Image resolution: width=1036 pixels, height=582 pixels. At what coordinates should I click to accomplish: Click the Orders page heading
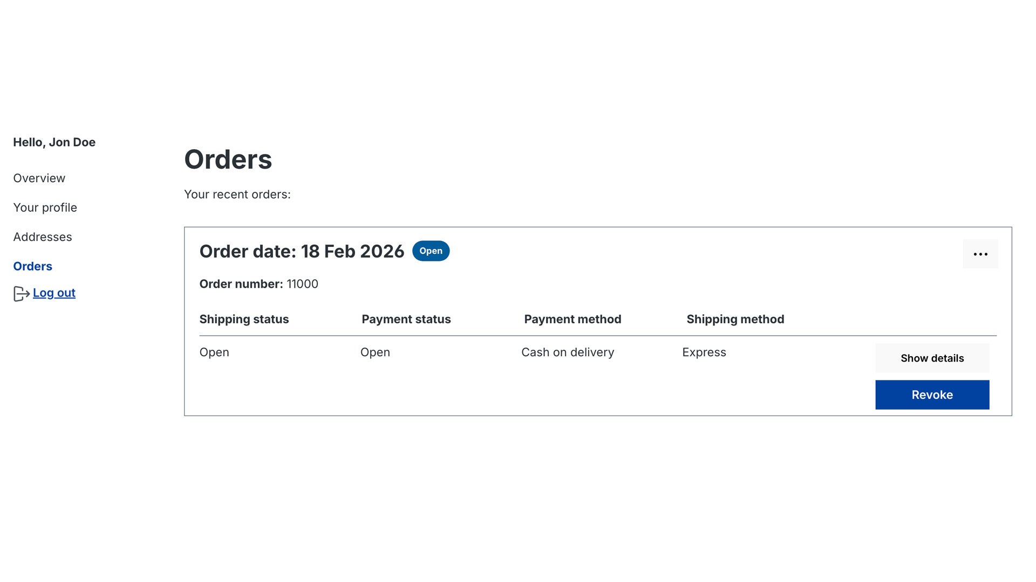click(x=228, y=160)
